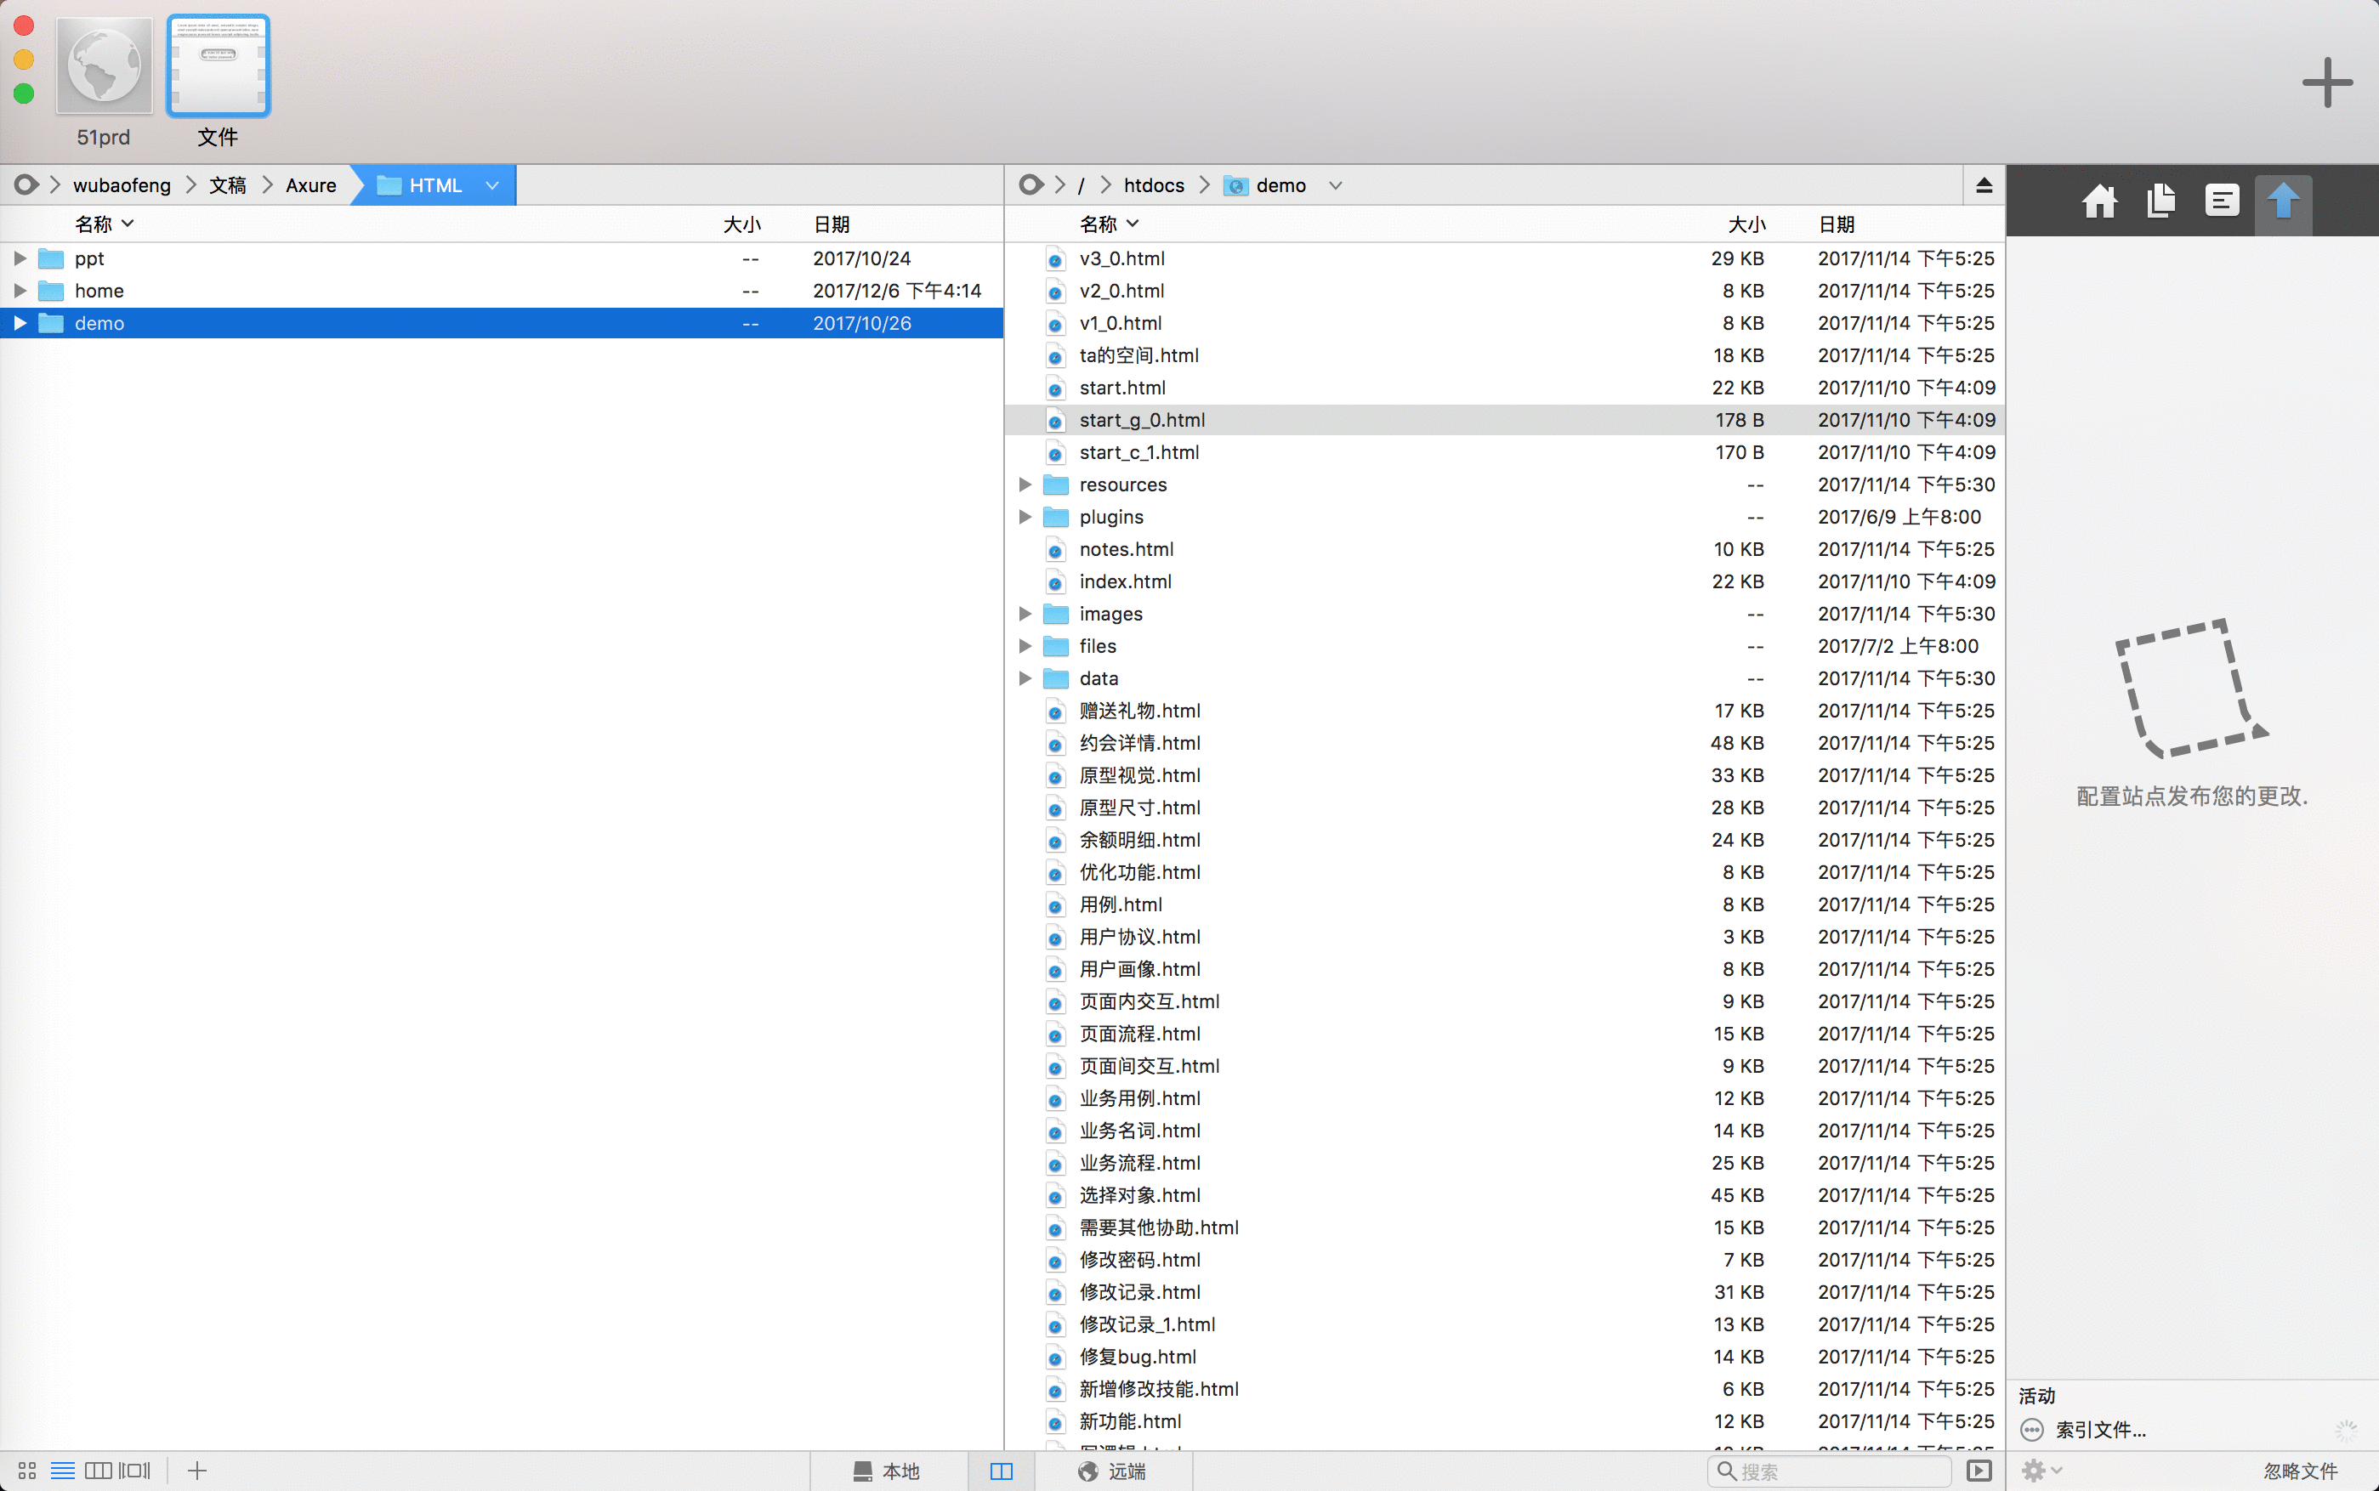Screen dimensions: 2379x1491
Task: Navigate to Axure in breadcrumb
Action: click(310, 185)
